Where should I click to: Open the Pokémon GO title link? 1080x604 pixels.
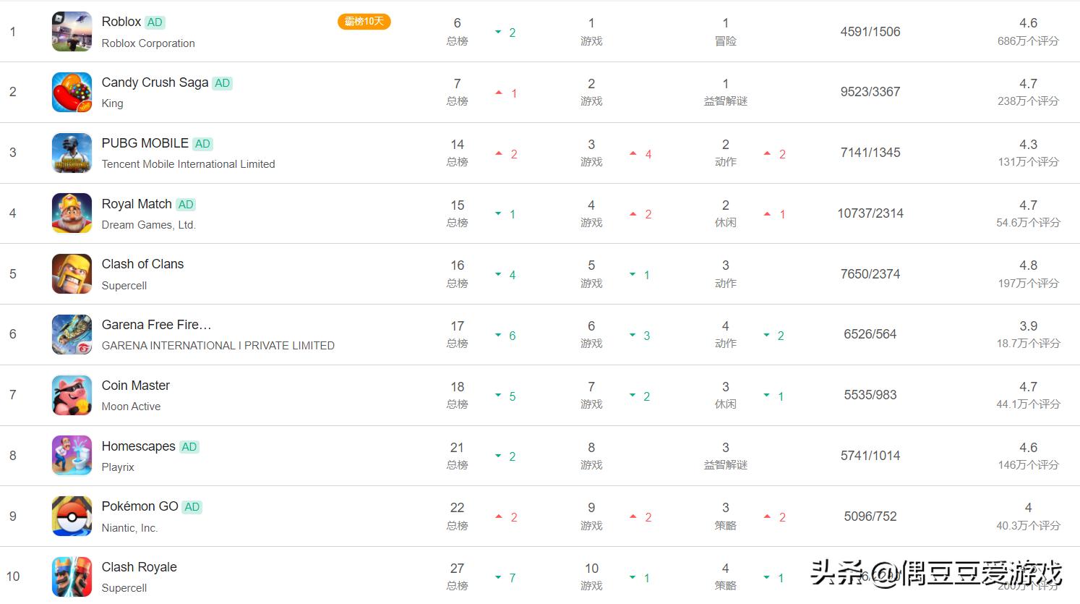point(140,506)
